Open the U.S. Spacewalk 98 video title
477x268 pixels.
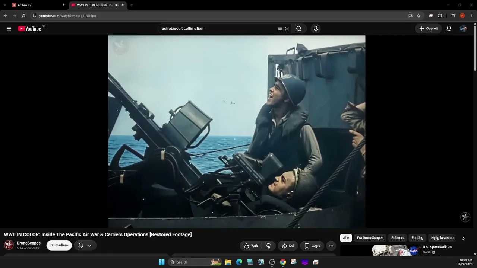[x=437, y=247]
